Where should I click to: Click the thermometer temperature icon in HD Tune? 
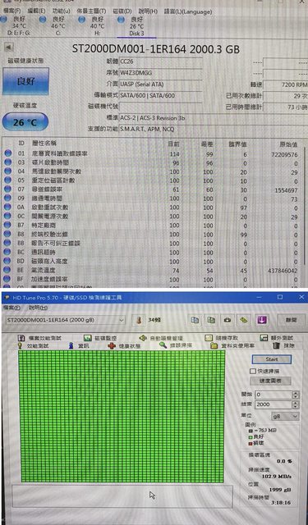click(139, 320)
